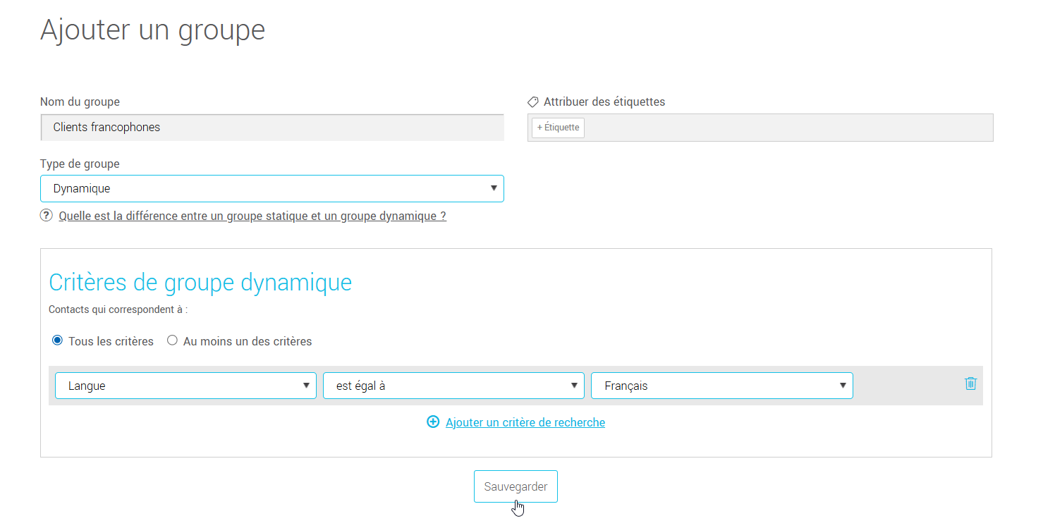The width and height of the screenshot is (1043, 528).
Task: Click the + Étiquette button
Action: [558, 128]
